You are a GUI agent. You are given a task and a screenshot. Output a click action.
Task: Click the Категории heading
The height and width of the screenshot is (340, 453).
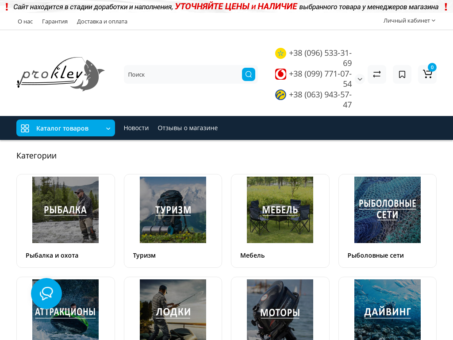coord(36,155)
